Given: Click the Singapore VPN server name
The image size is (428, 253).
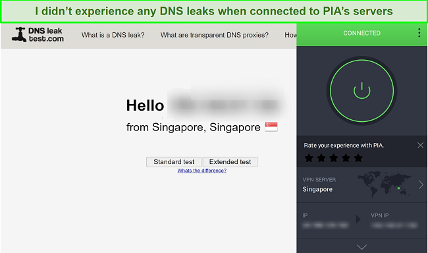Looking at the screenshot, I should (x=317, y=189).
